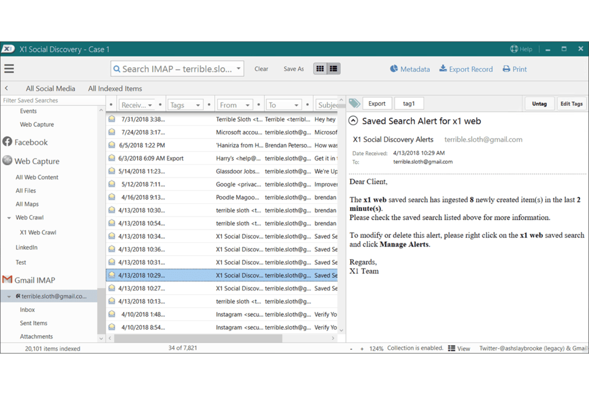Click envelope icon of 7/24/2018 email
Viewport: 589px width, 393px height.
click(x=112, y=132)
